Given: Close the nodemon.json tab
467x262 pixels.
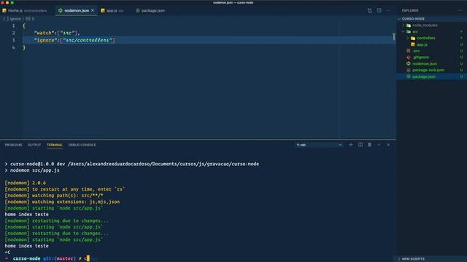Looking at the screenshot, I should 93,10.
